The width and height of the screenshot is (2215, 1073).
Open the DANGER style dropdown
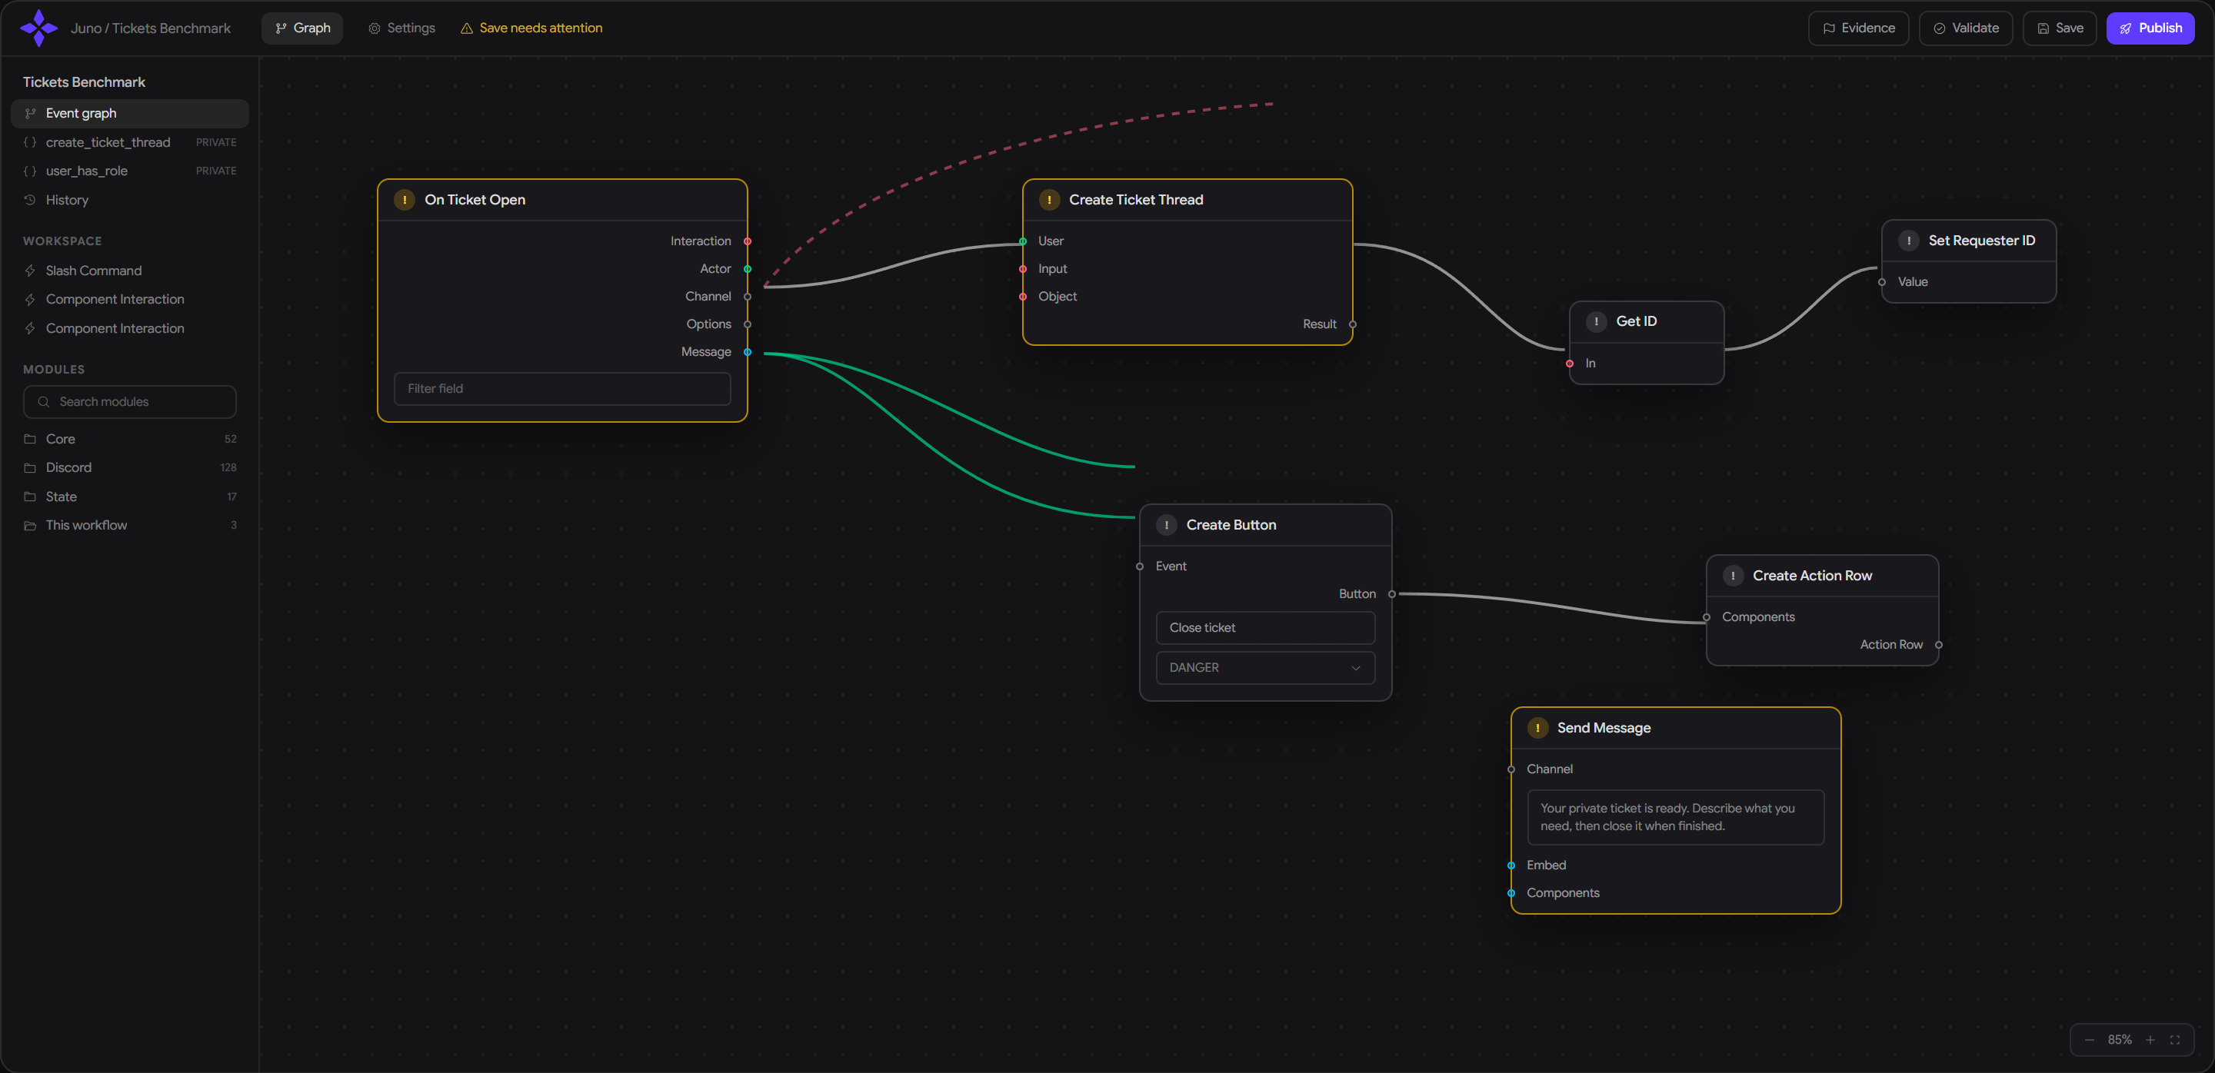pyautogui.click(x=1265, y=667)
